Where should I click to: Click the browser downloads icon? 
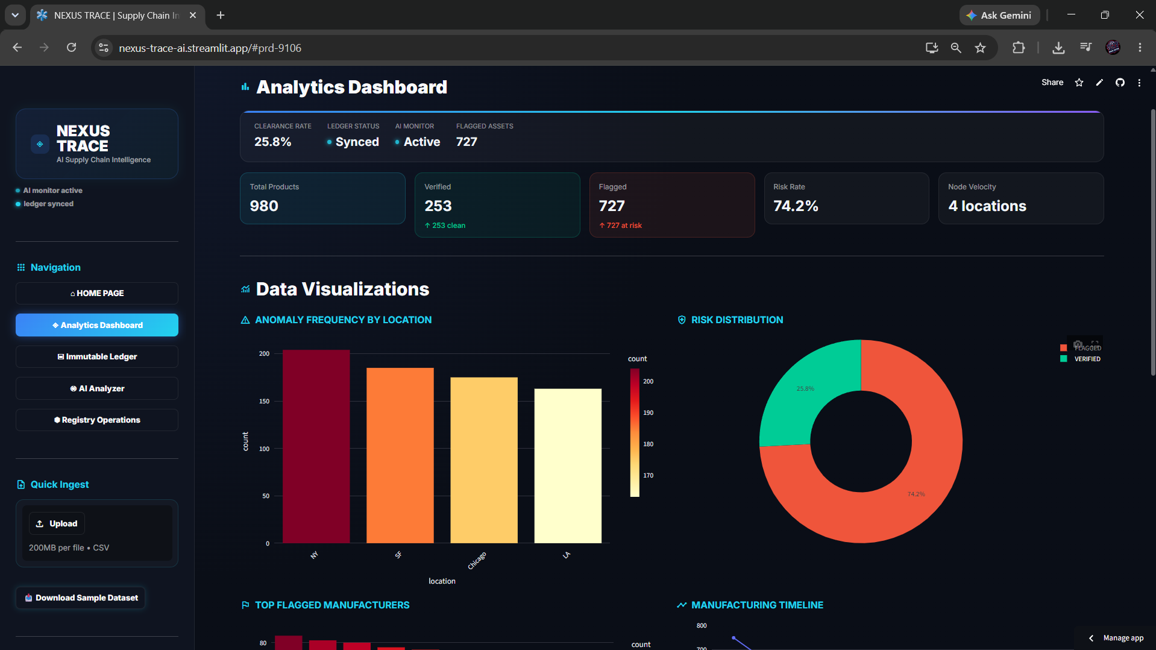1058,48
